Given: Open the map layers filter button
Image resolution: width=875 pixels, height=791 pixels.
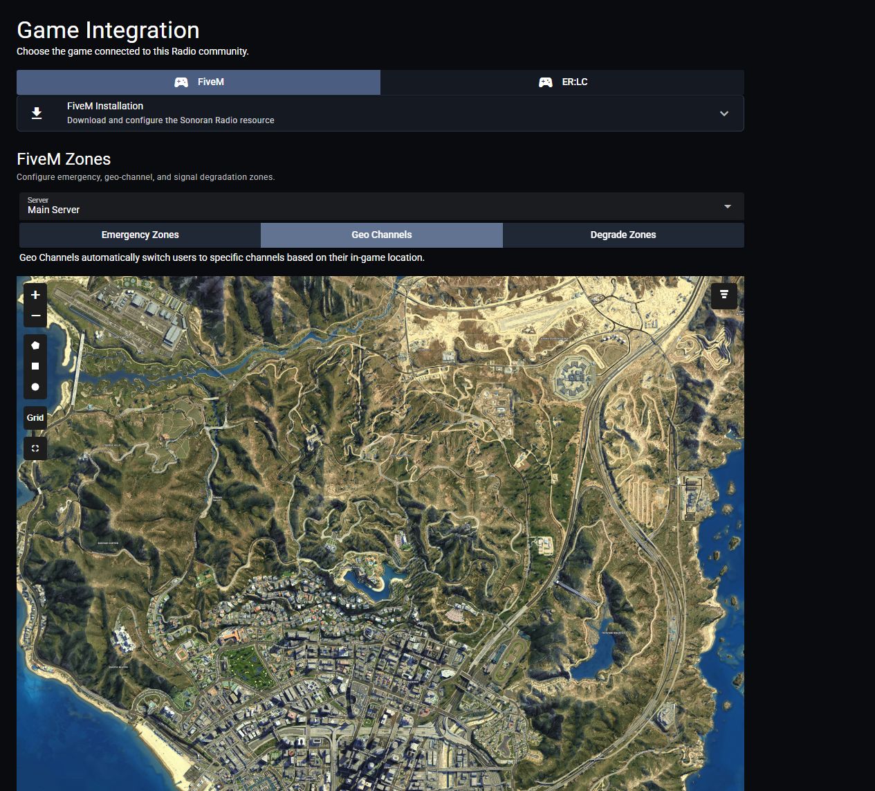Looking at the screenshot, I should click(x=724, y=295).
